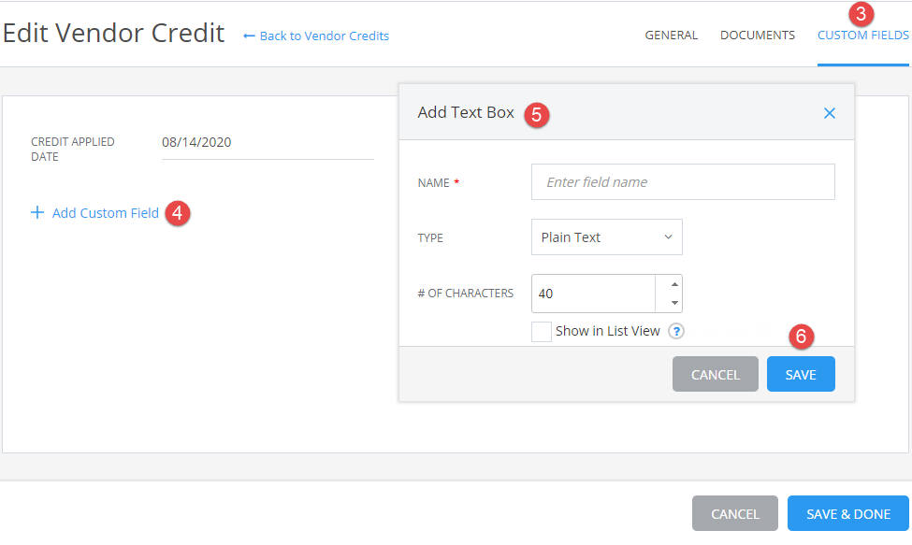
Task: Click the Credit Applied Date field 08/14/2020
Action: point(268,143)
